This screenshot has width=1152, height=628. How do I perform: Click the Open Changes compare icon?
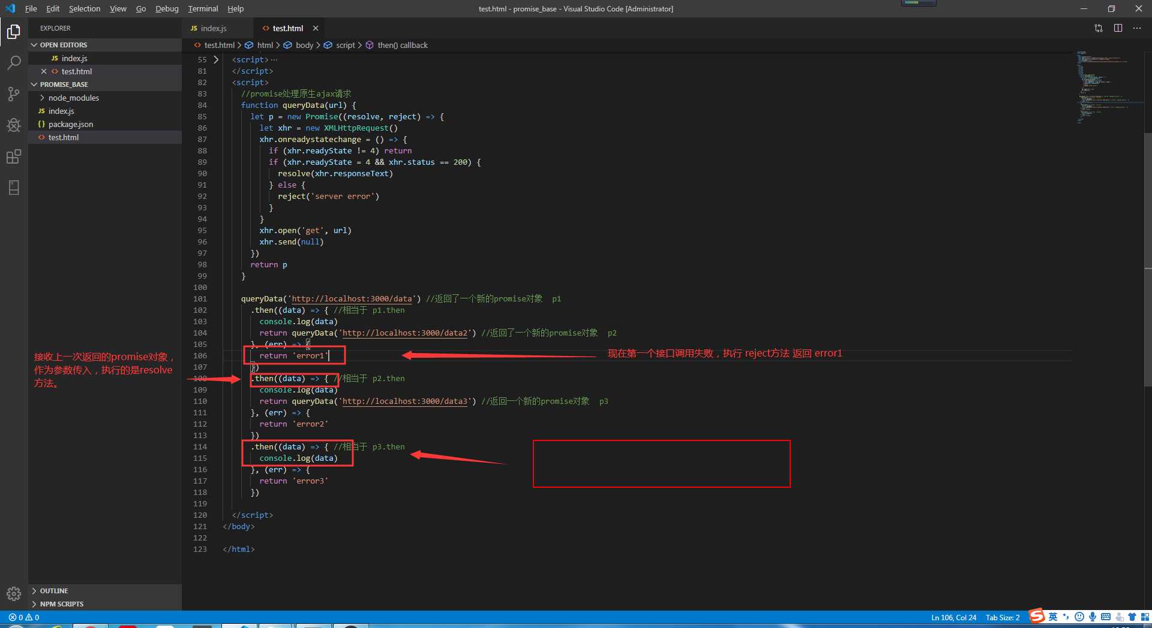click(1099, 28)
